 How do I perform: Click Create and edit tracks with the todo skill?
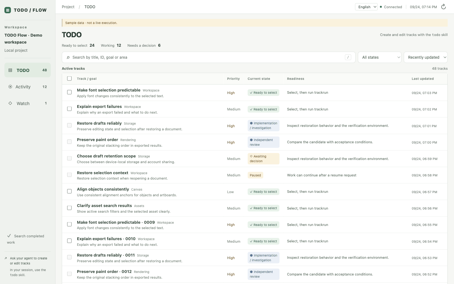click(x=414, y=35)
